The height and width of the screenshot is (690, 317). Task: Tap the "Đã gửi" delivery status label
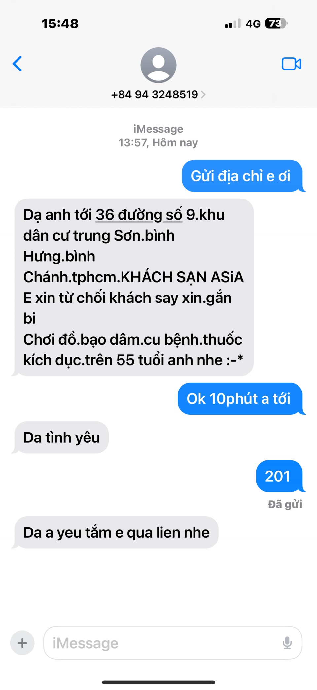(285, 504)
